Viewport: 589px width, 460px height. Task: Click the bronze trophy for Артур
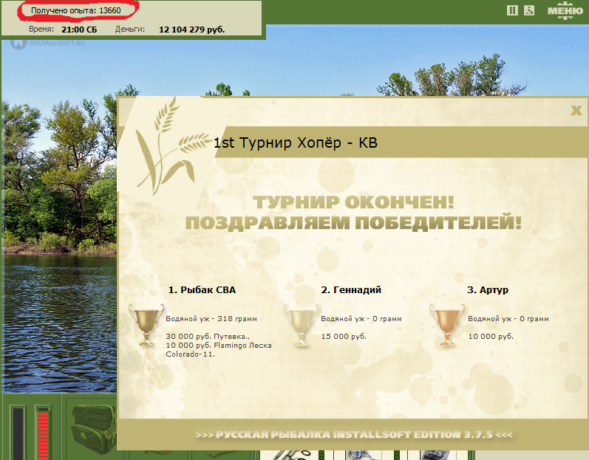click(446, 325)
